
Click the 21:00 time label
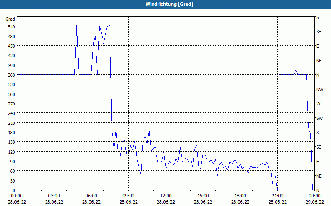click(277, 196)
